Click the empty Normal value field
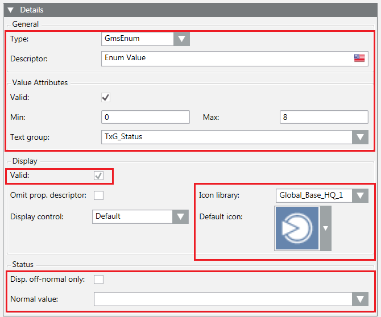The height and width of the screenshot is (317, 381). (223, 299)
